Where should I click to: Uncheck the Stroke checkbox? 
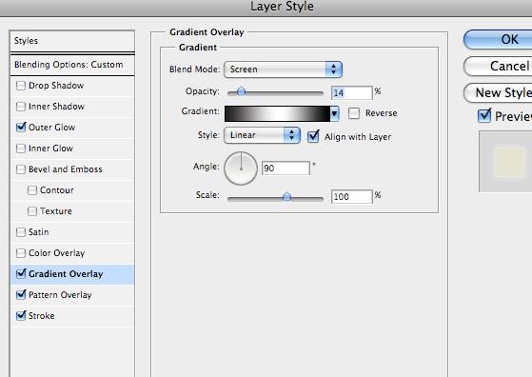[x=21, y=315]
